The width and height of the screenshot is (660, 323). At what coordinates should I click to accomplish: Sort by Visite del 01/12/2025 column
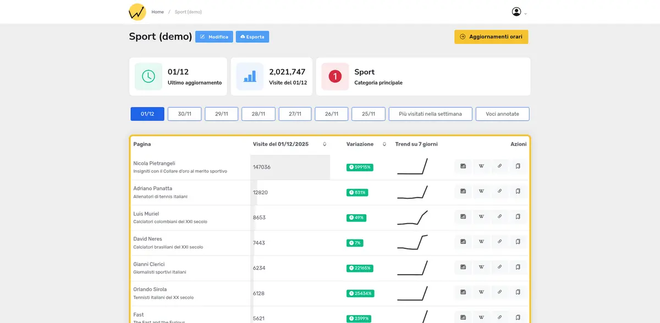[x=324, y=144]
